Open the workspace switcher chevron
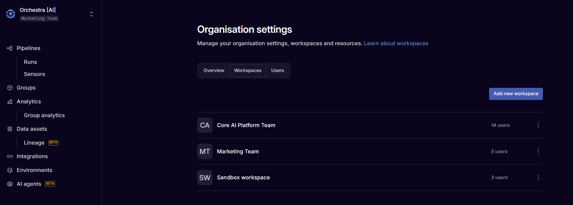Screen dimensions: 573x205 click(91, 14)
